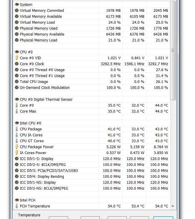Click the Intel PCH chip icon

tap(17, 200)
